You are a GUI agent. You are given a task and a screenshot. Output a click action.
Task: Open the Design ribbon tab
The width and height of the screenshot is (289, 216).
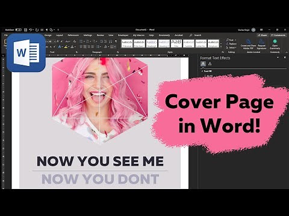coord(48,35)
